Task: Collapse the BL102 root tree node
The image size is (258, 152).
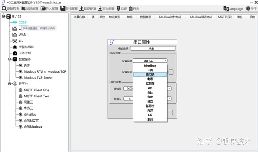Action: click(4, 16)
